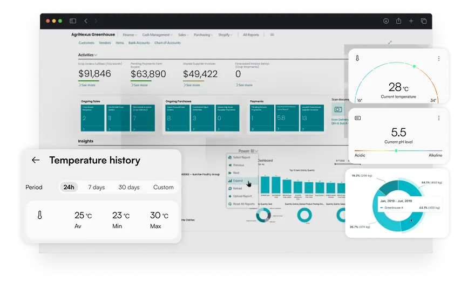This screenshot has width=454, height=283.
Task: Open the pH level card's three-dot menu
Action: pos(438,118)
